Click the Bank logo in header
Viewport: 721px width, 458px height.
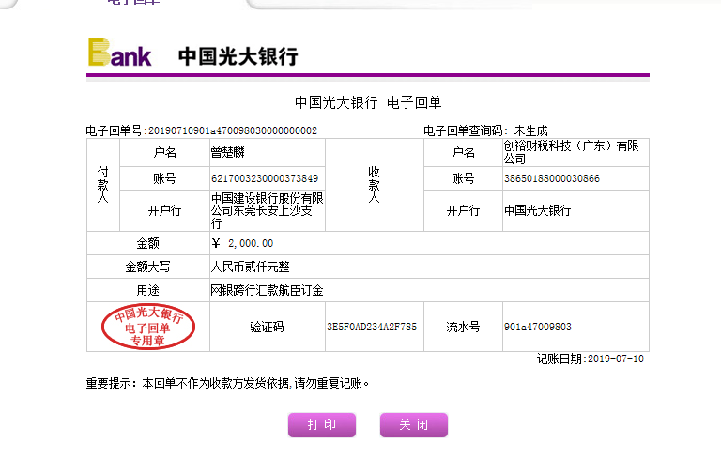[x=119, y=53]
